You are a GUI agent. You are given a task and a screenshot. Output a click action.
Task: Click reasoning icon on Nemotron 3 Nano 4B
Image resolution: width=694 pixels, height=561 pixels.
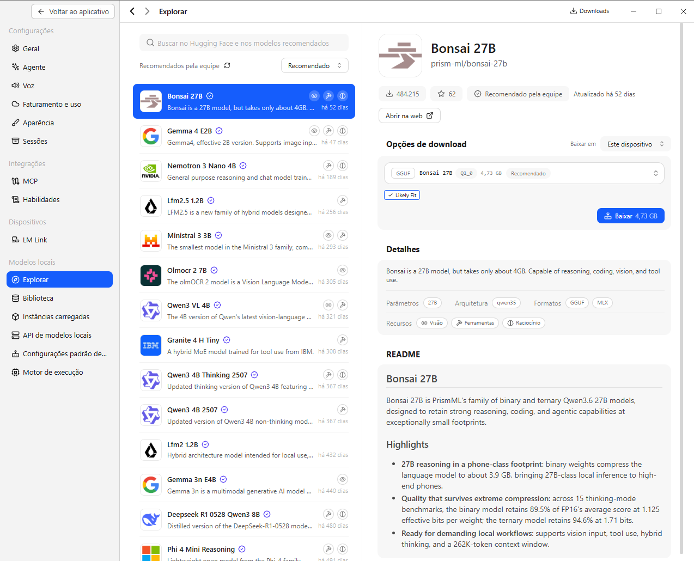[343, 166]
